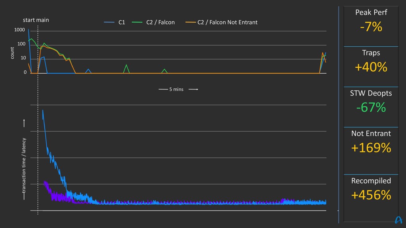Click the '+40%' traps value
Image resolution: width=406 pixels, height=228 pixels.
tap(371, 67)
